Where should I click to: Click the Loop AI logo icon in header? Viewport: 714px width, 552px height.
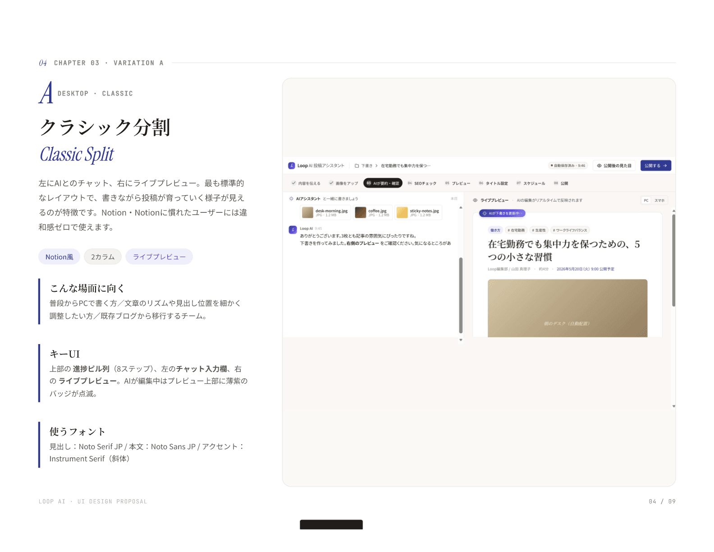click(292, 166)
